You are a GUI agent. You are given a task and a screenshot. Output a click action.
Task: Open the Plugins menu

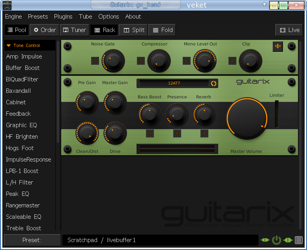coord(63,17)
